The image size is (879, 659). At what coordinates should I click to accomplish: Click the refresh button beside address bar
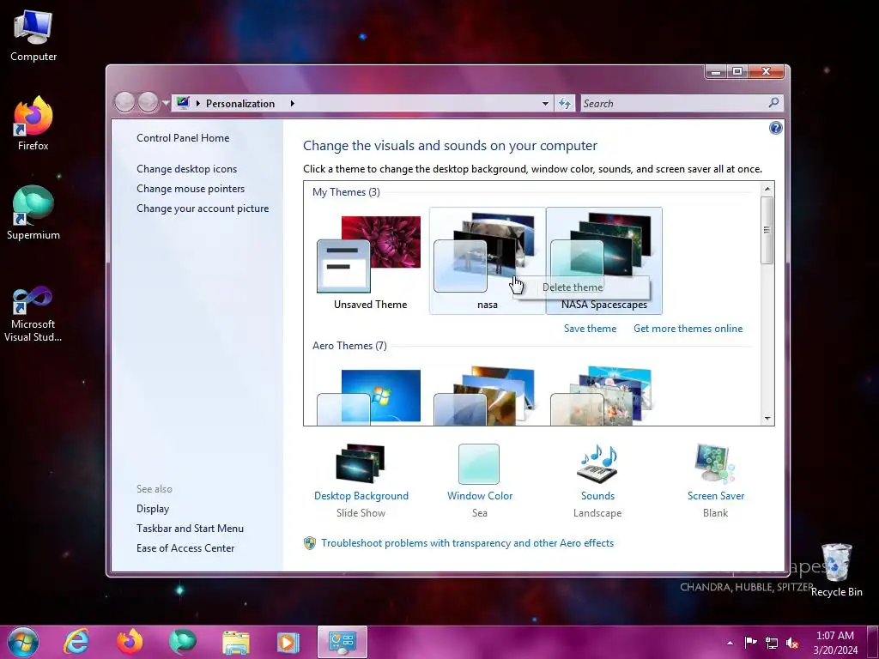point(565,104)
